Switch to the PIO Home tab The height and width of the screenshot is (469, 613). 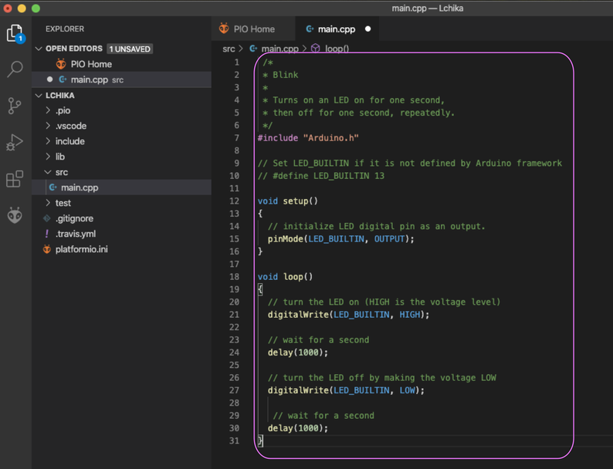[253, 29]
